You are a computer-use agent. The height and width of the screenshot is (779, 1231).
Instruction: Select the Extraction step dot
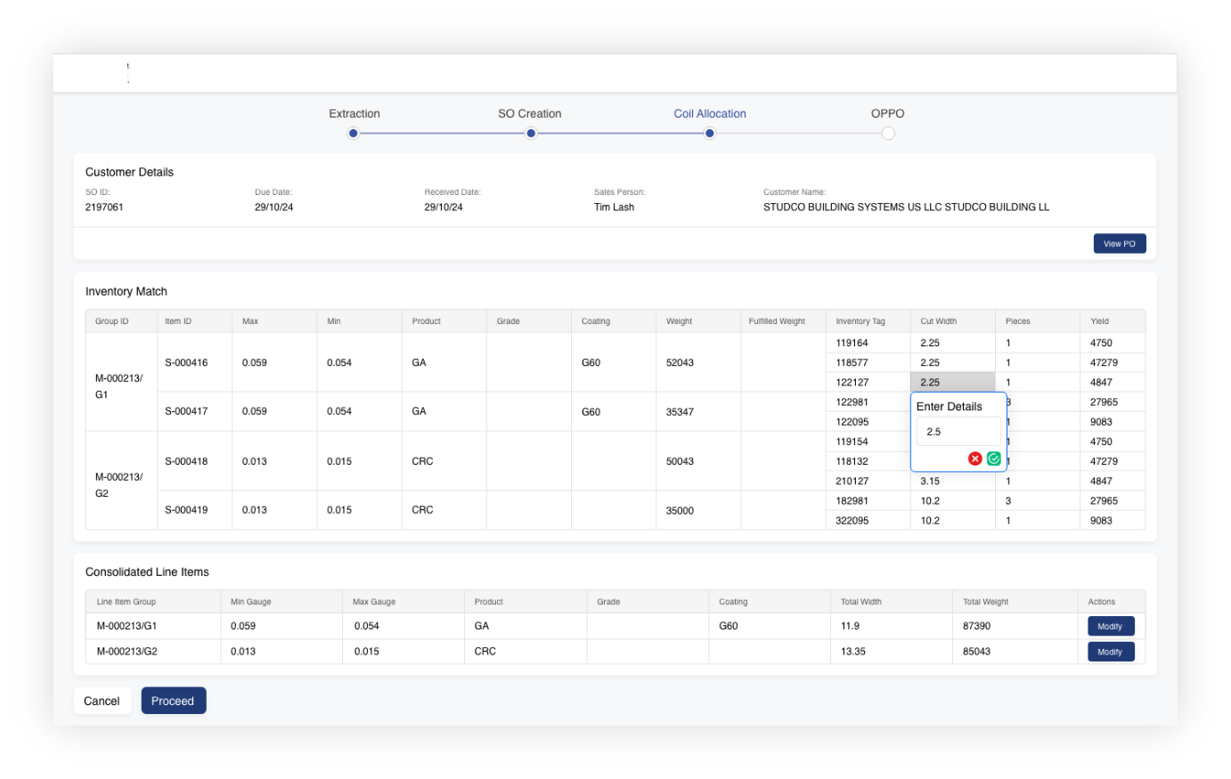(354, 134)
